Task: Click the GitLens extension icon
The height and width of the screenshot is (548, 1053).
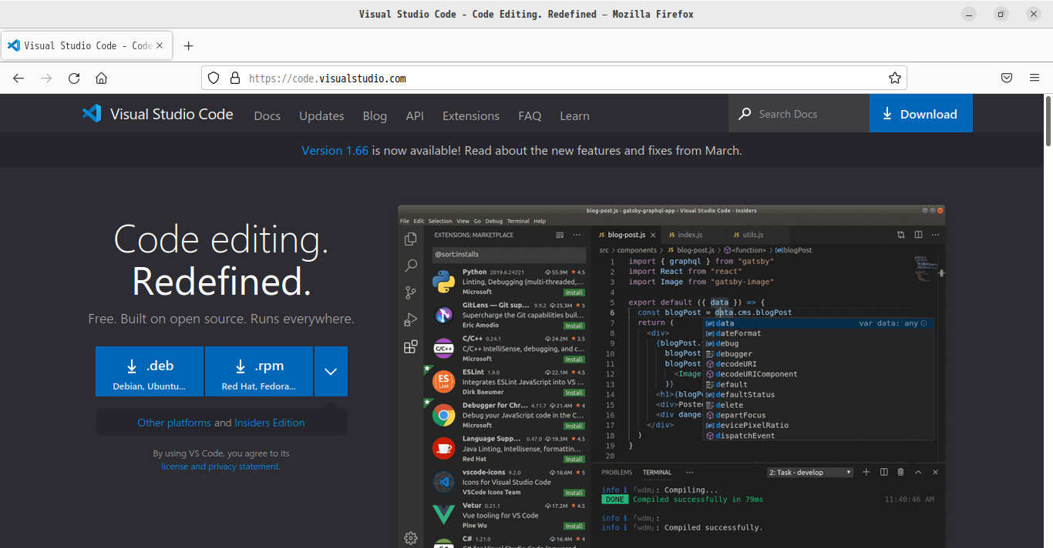Action: click(443, 315)
